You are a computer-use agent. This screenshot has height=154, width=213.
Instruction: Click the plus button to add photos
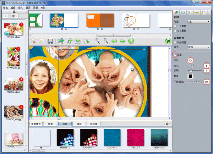[6, 16]
